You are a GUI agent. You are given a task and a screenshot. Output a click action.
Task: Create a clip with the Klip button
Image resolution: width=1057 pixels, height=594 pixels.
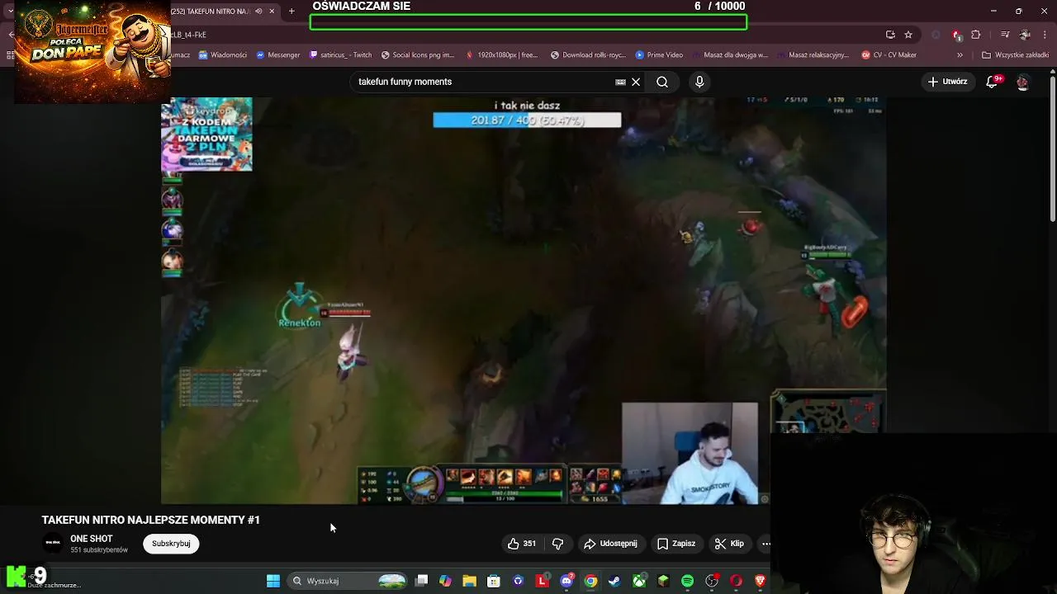729,544
